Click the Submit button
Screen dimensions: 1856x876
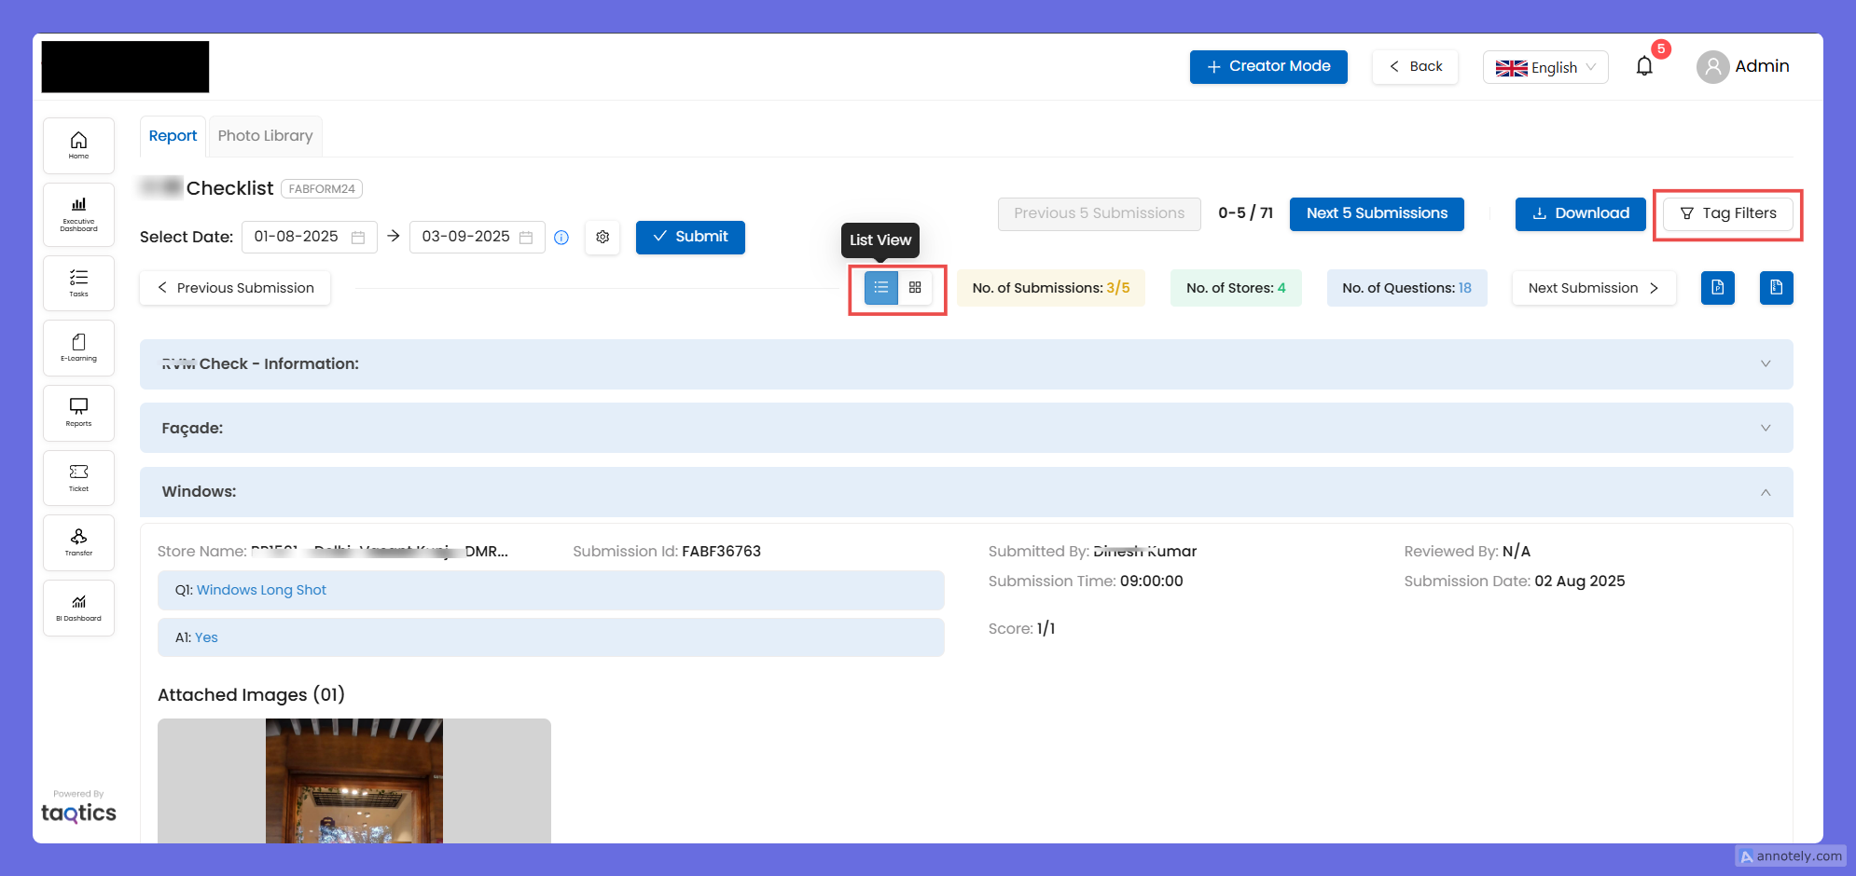click(690, 238)
